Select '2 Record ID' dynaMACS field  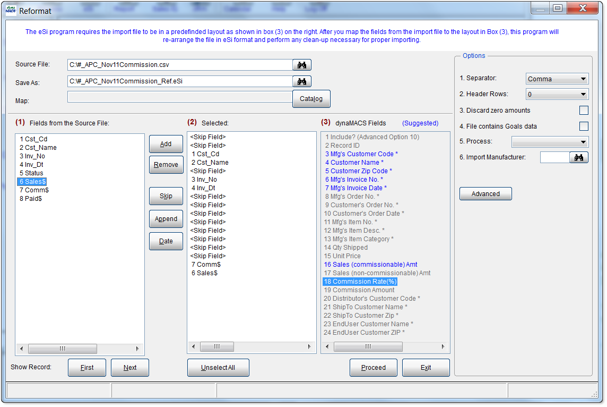coord(342,146)
